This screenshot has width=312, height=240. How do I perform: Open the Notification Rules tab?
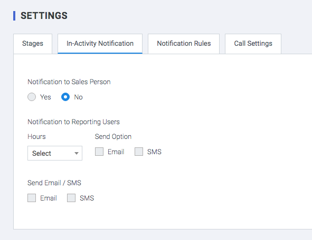pyautogui.click(x=184, y=44)
